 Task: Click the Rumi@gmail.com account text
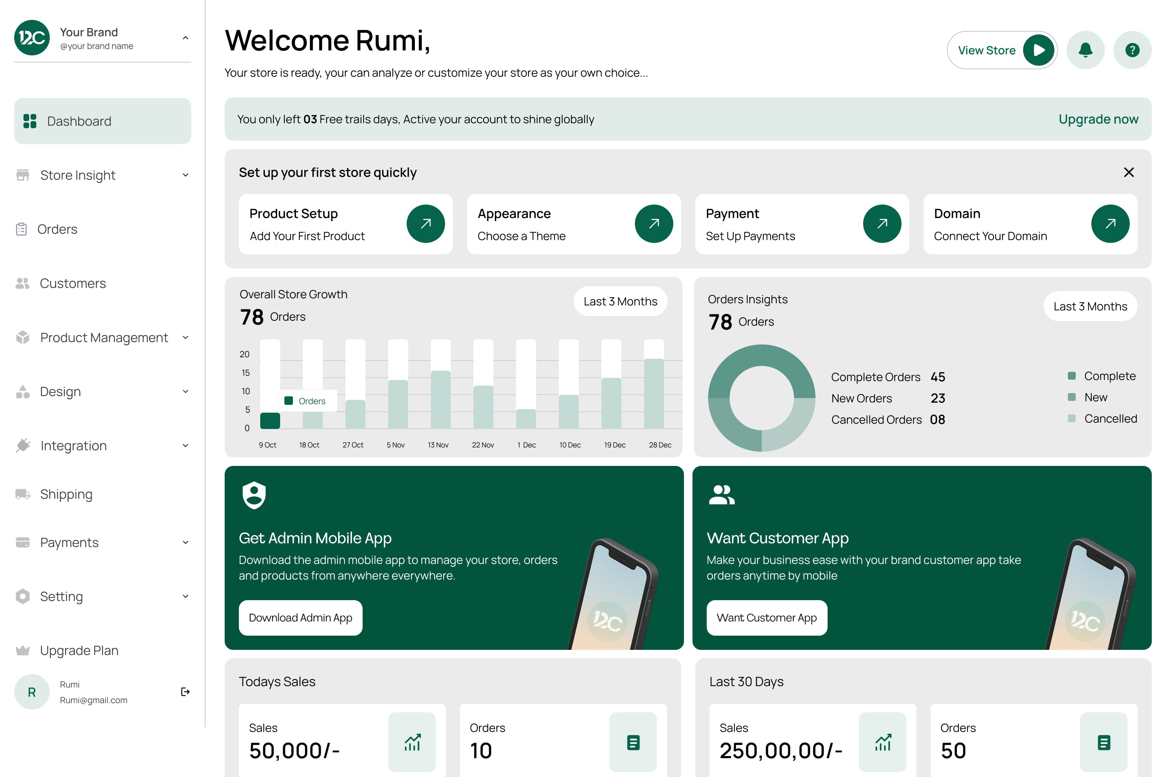(94, 700)
